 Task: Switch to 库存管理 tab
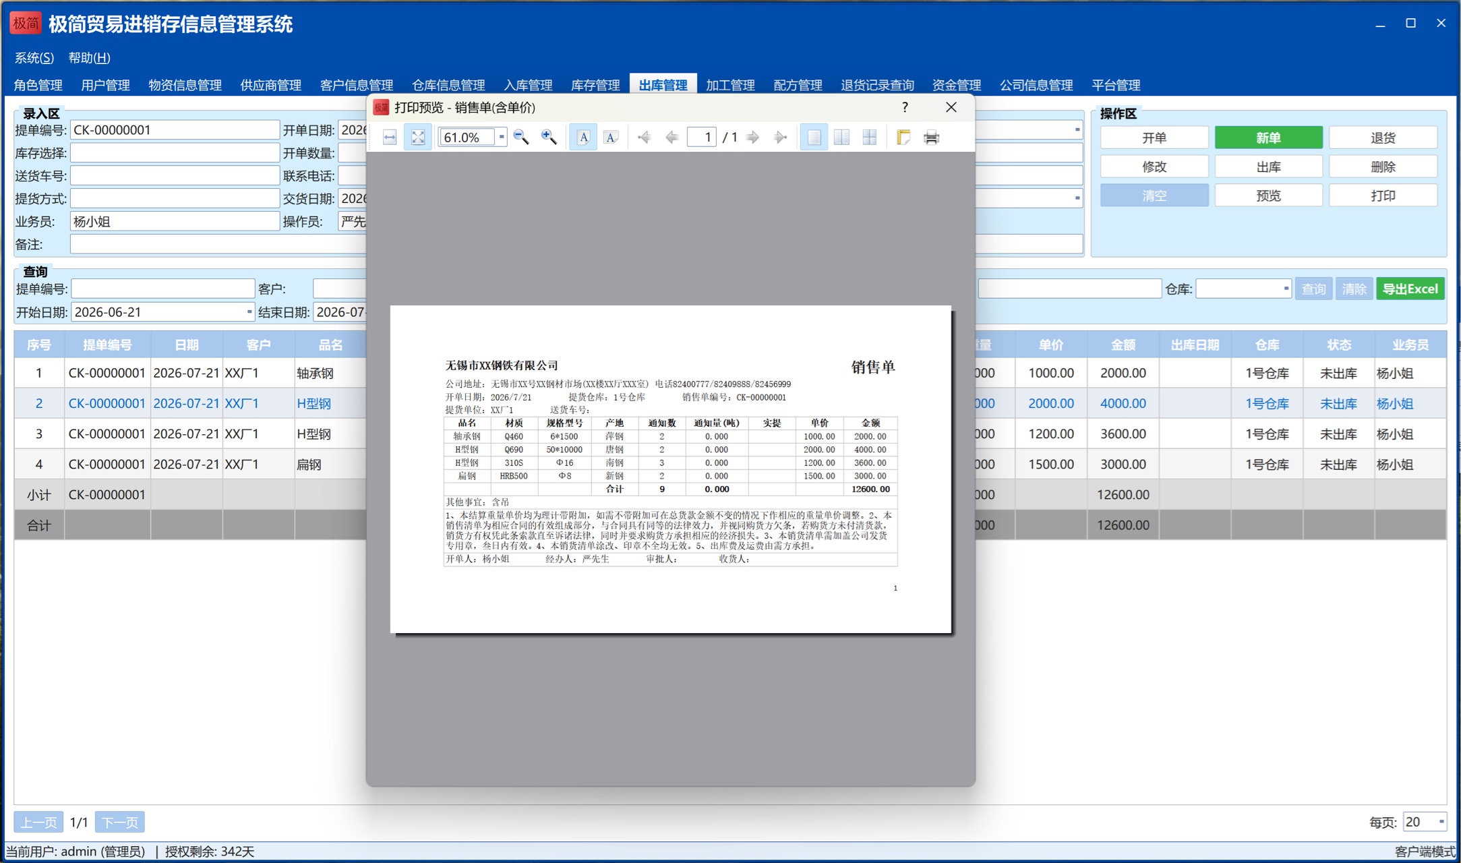(596, 85)
